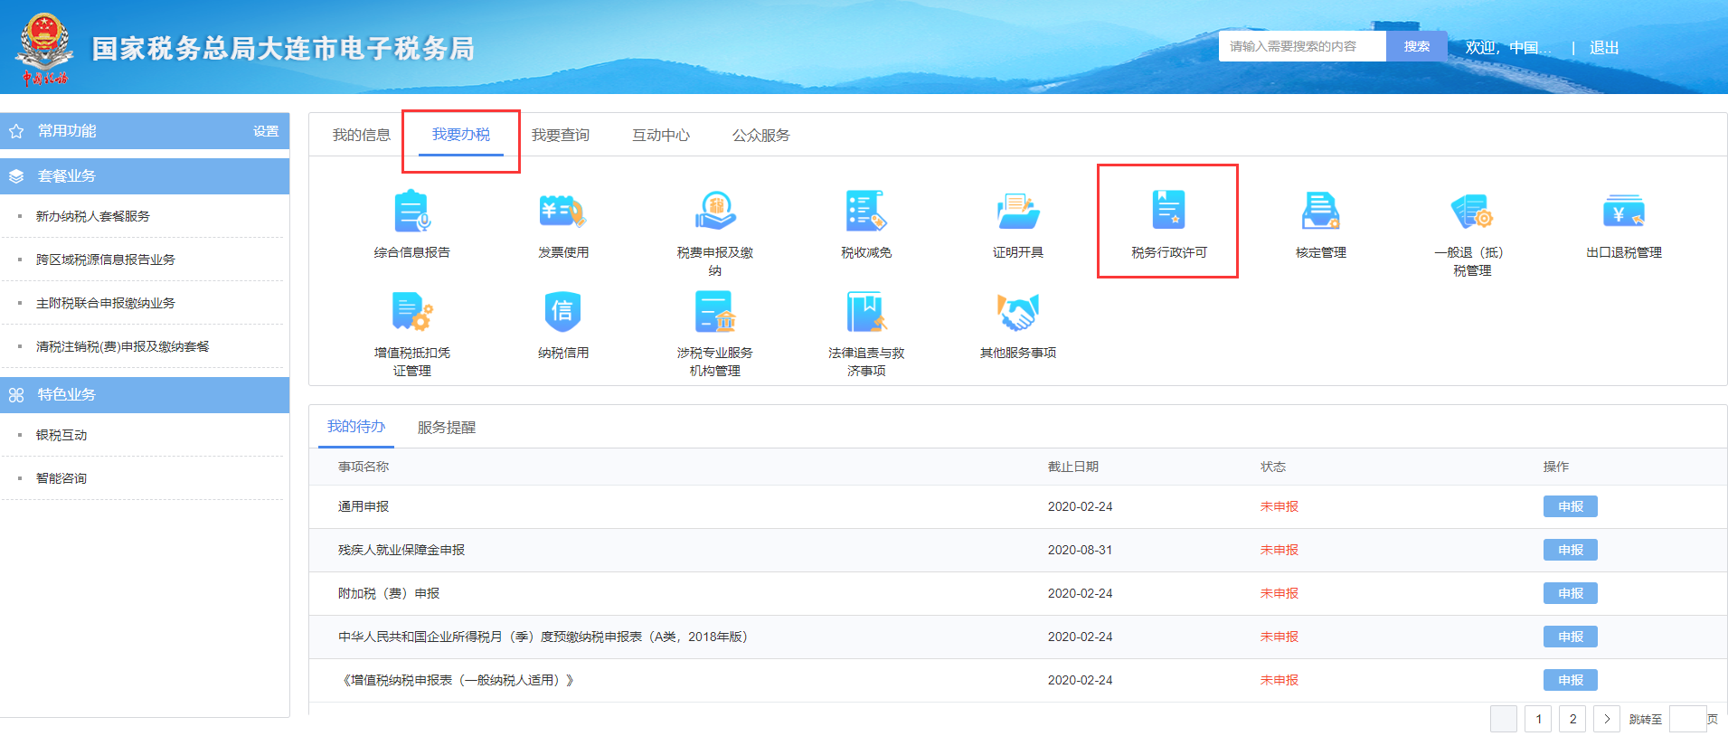Select the 证明开具 icon
The height and width of the screenshot is (755, 1728).
(1018, 211)
